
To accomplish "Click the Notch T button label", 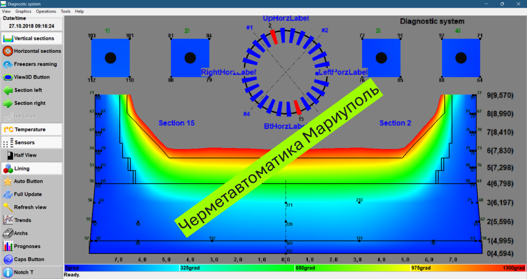I will (x=24, y=272).
